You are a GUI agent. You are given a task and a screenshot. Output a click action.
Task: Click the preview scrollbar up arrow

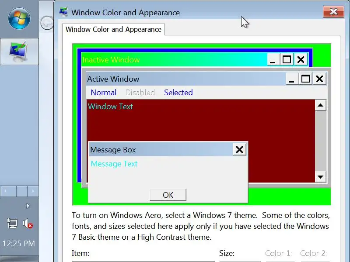coord(321,105)
